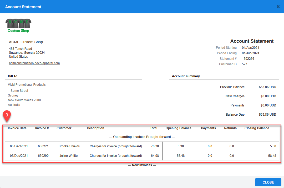
Task: Click the 1 Some Street address line
Action: pyautogui.click(x=18, y=91)
